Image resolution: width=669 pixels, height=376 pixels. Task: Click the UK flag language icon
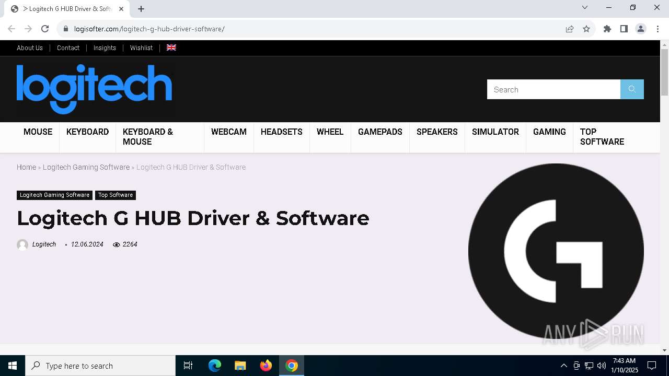pyautogui.click(x=171, y=48)
